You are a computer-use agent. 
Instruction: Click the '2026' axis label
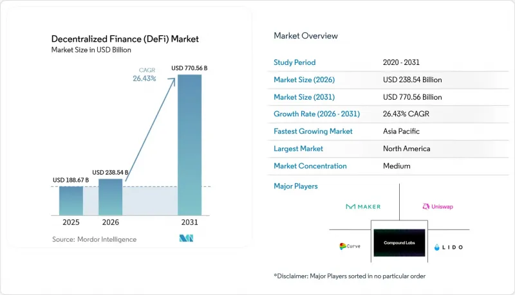[110, 222]
